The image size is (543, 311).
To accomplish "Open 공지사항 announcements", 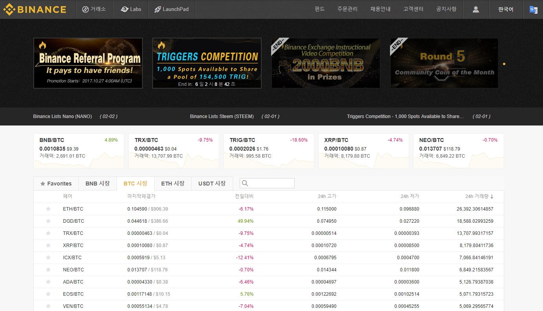I will (446, 9).
